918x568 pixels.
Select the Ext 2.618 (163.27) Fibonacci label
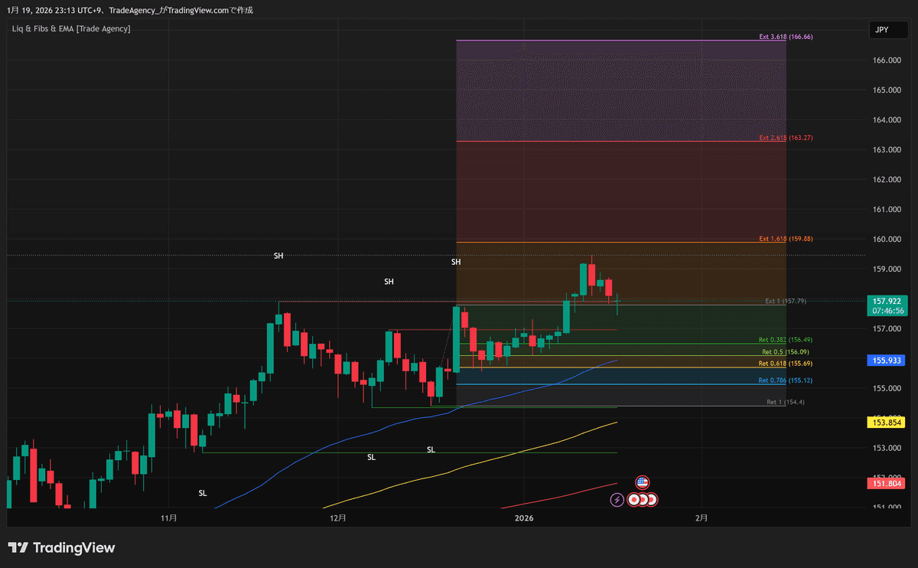point(786,138)
